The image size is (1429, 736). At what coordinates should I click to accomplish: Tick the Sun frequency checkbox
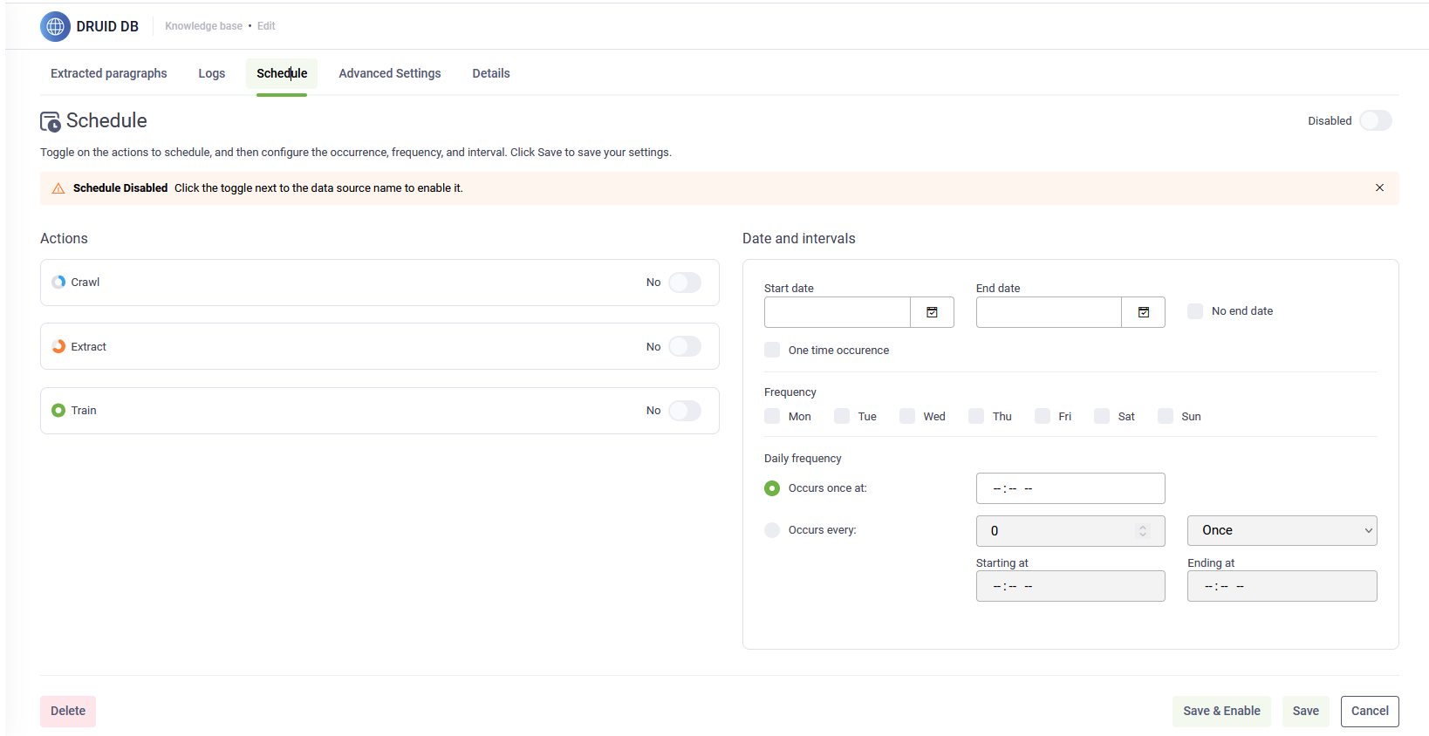pyautogui.click(x=1166, y=416)
